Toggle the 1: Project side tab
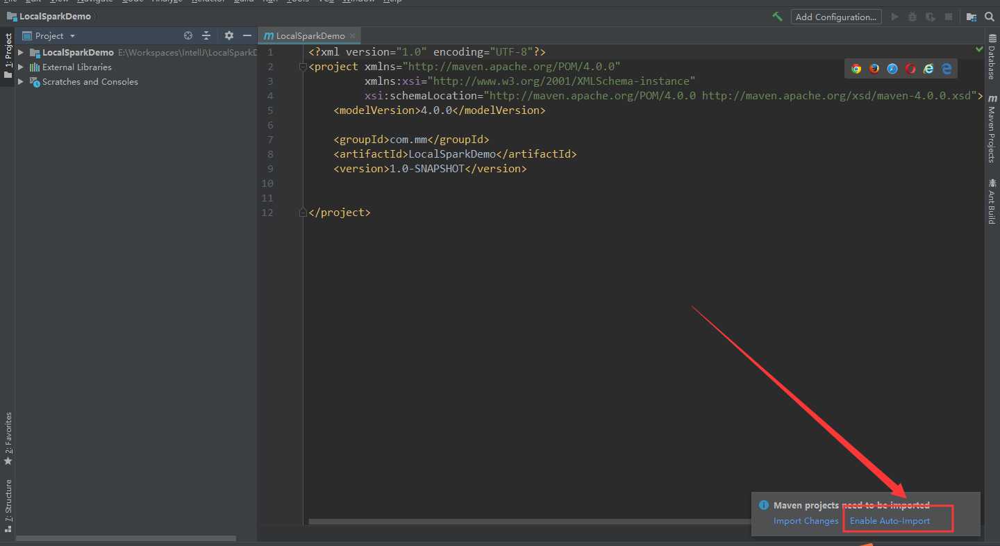Screen dimensions: 1000x546 (8, 57)
